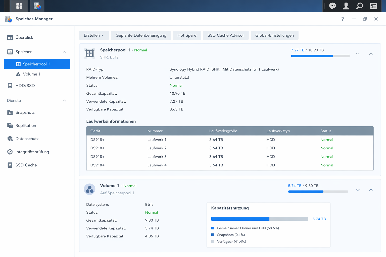Screen dimensions: 386x257
Task: Click the help question mark icon
Action: tap(343, 19)
